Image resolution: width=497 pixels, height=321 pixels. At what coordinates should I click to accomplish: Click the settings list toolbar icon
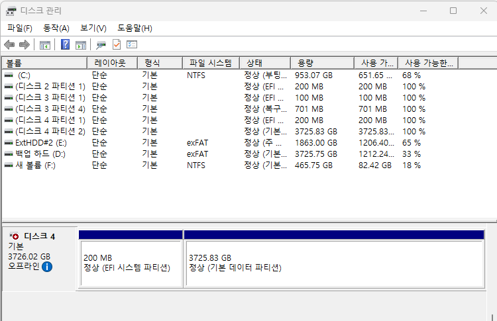132,44
